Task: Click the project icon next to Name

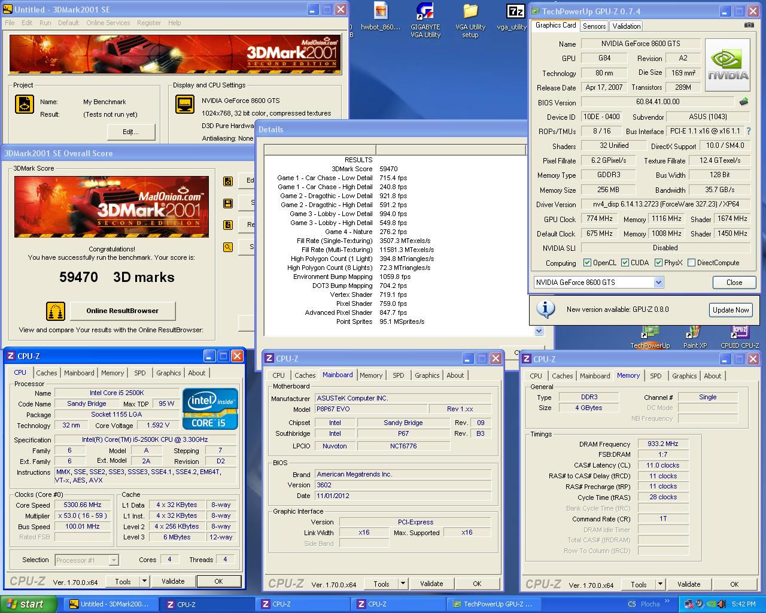Action: point(25,104)
